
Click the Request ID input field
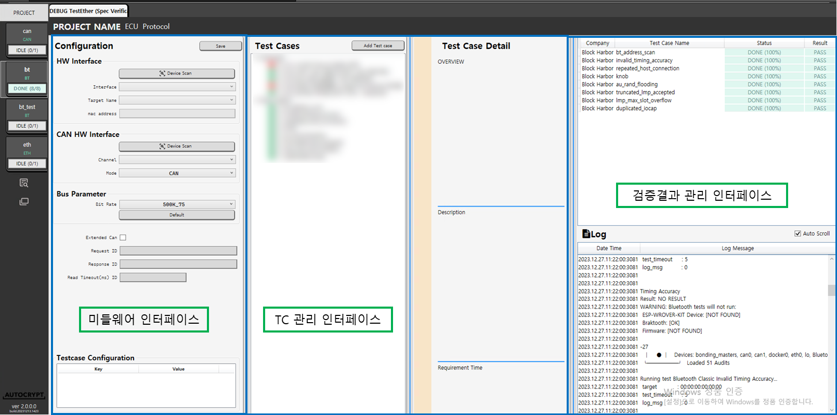pyautogui.click(x=178, y=251)
